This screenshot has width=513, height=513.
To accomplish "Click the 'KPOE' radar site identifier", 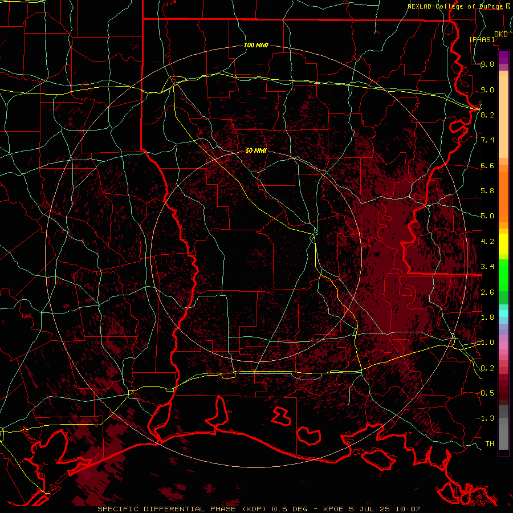I will [333, 509].
